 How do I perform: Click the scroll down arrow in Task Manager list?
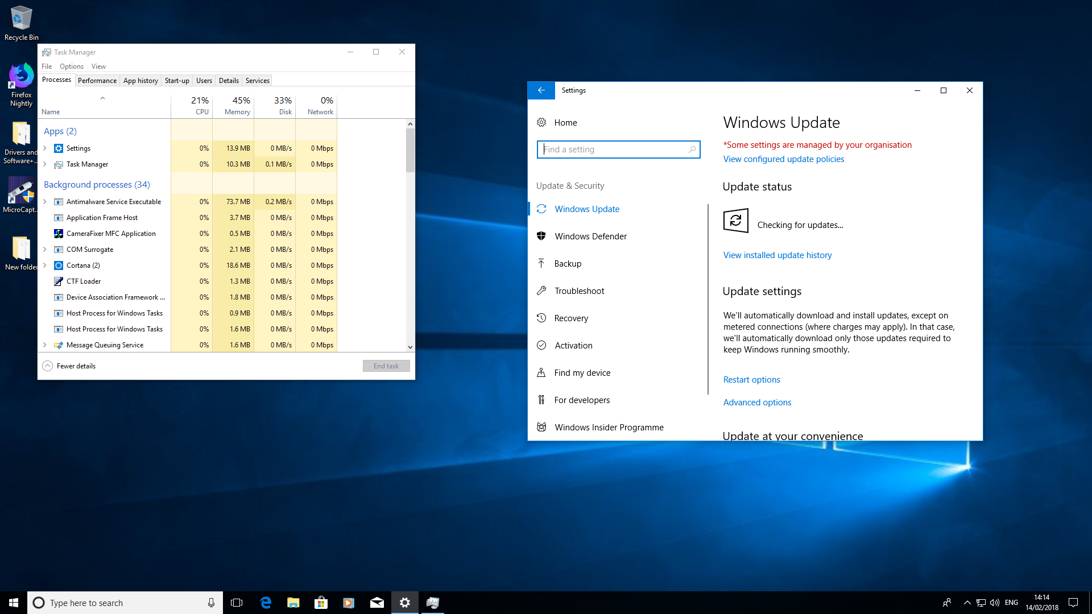coord(410,347)
